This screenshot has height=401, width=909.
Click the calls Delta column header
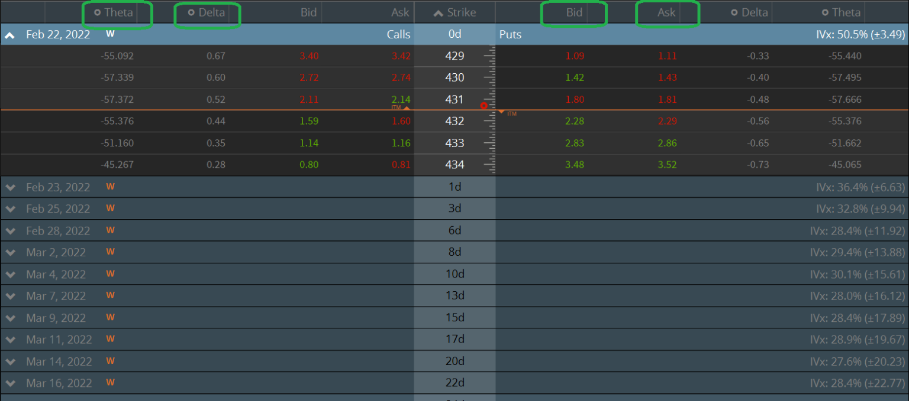coord(211,12)
